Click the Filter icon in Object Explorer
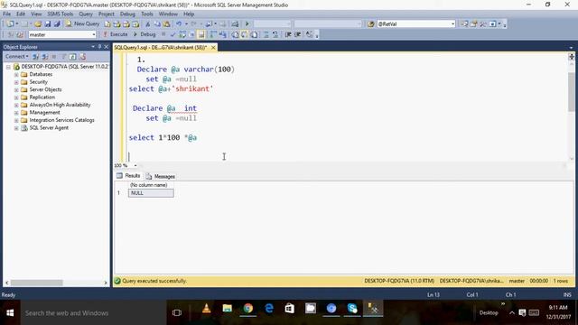The height and width of the screenshot is (325, 578). click(x=64, y=56)
